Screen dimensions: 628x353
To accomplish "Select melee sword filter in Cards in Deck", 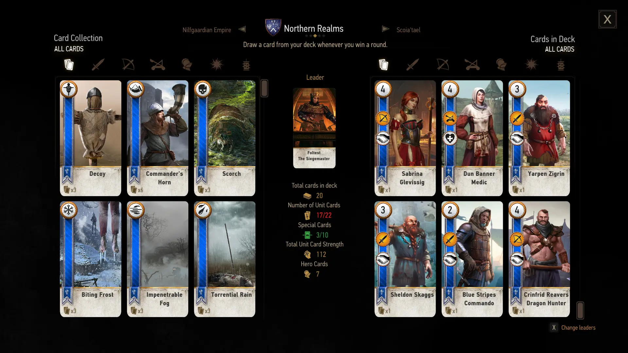I will coord(413,65).
